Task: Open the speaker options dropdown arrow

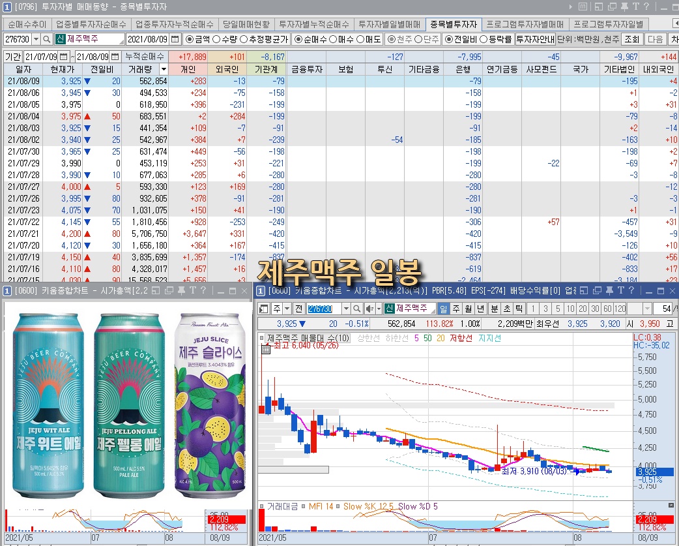Action: click(x=379, y=309)
